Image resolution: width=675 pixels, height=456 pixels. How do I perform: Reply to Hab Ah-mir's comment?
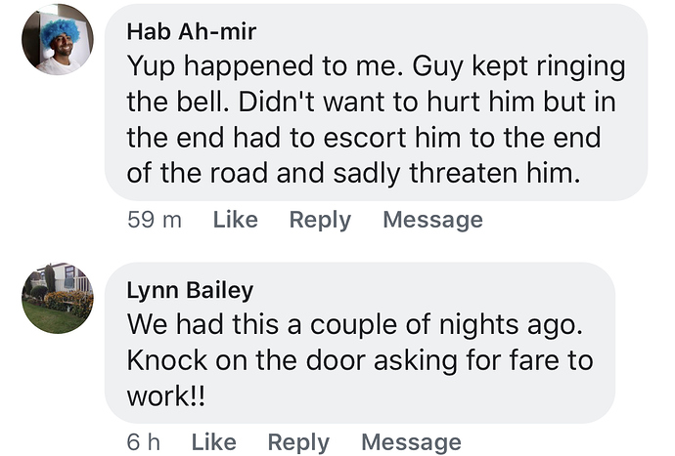(320, 220)
